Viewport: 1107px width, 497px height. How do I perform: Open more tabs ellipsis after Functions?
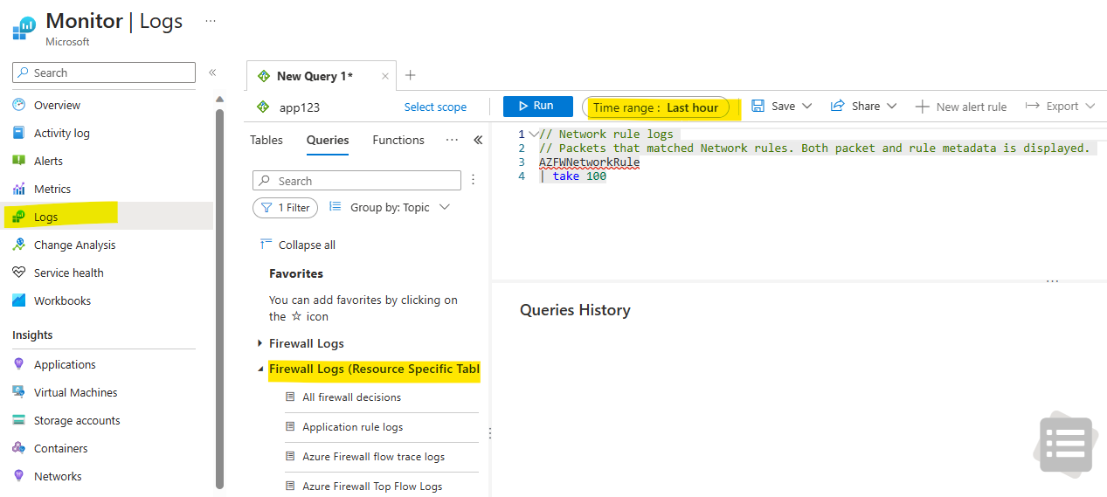point(452,140)
